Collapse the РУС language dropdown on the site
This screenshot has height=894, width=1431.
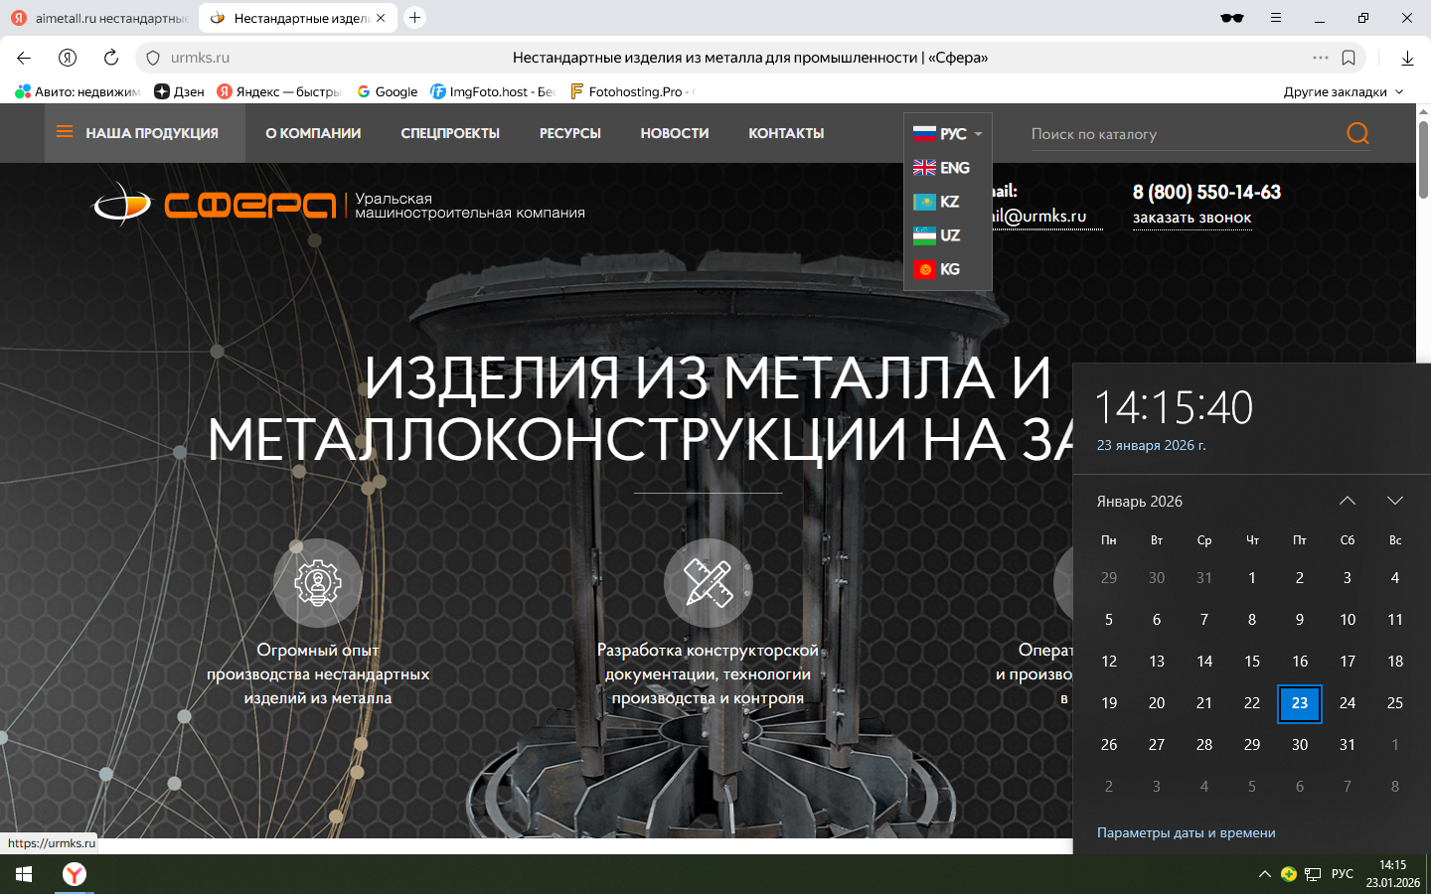948,133
